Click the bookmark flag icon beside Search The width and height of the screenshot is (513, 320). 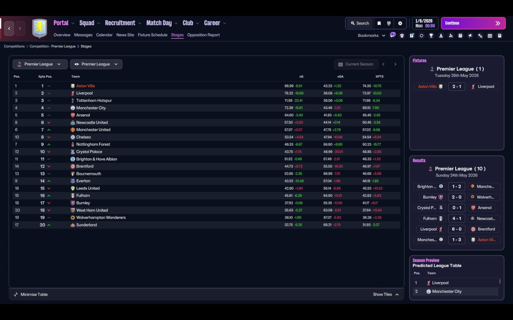379,23
